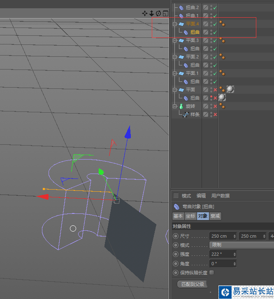The height and width of the screenshot is (299, 274).
Task: Click the orange bend handle in viewport
Action: [x=44, y=189]
